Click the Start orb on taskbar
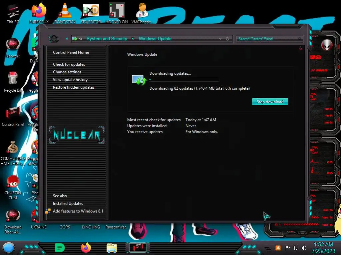Screen dimensions: 341x255 pyautogui.click(x=8, y=248)
